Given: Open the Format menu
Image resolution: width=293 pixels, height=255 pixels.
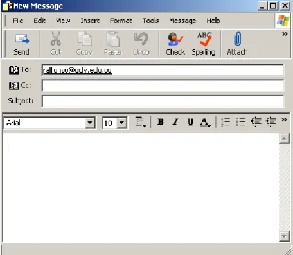Looking at the screenshot, I should point(121,21).
